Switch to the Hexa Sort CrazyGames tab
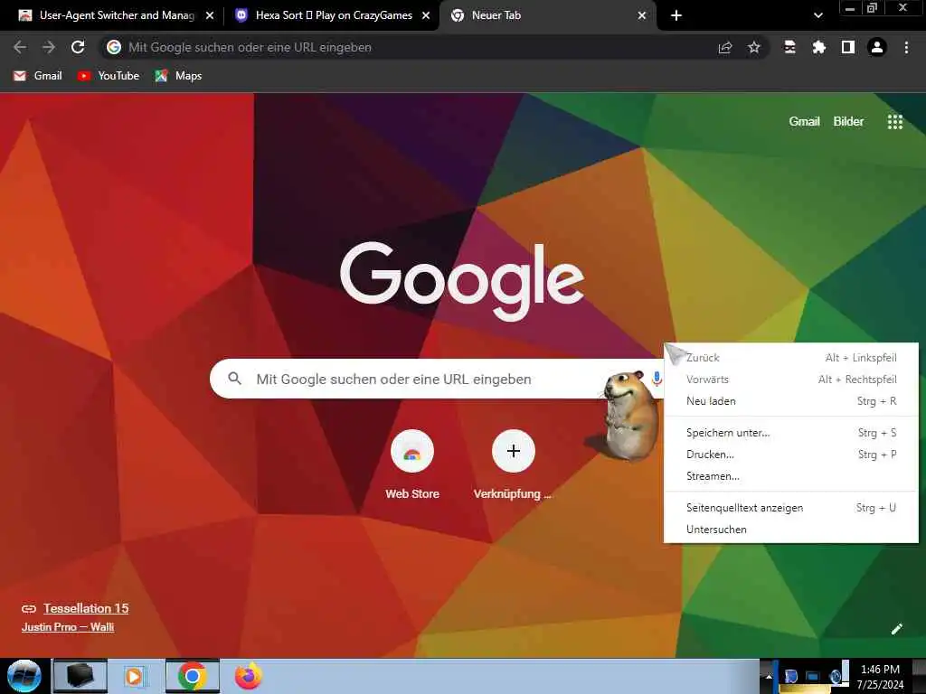 pos(334,15)
